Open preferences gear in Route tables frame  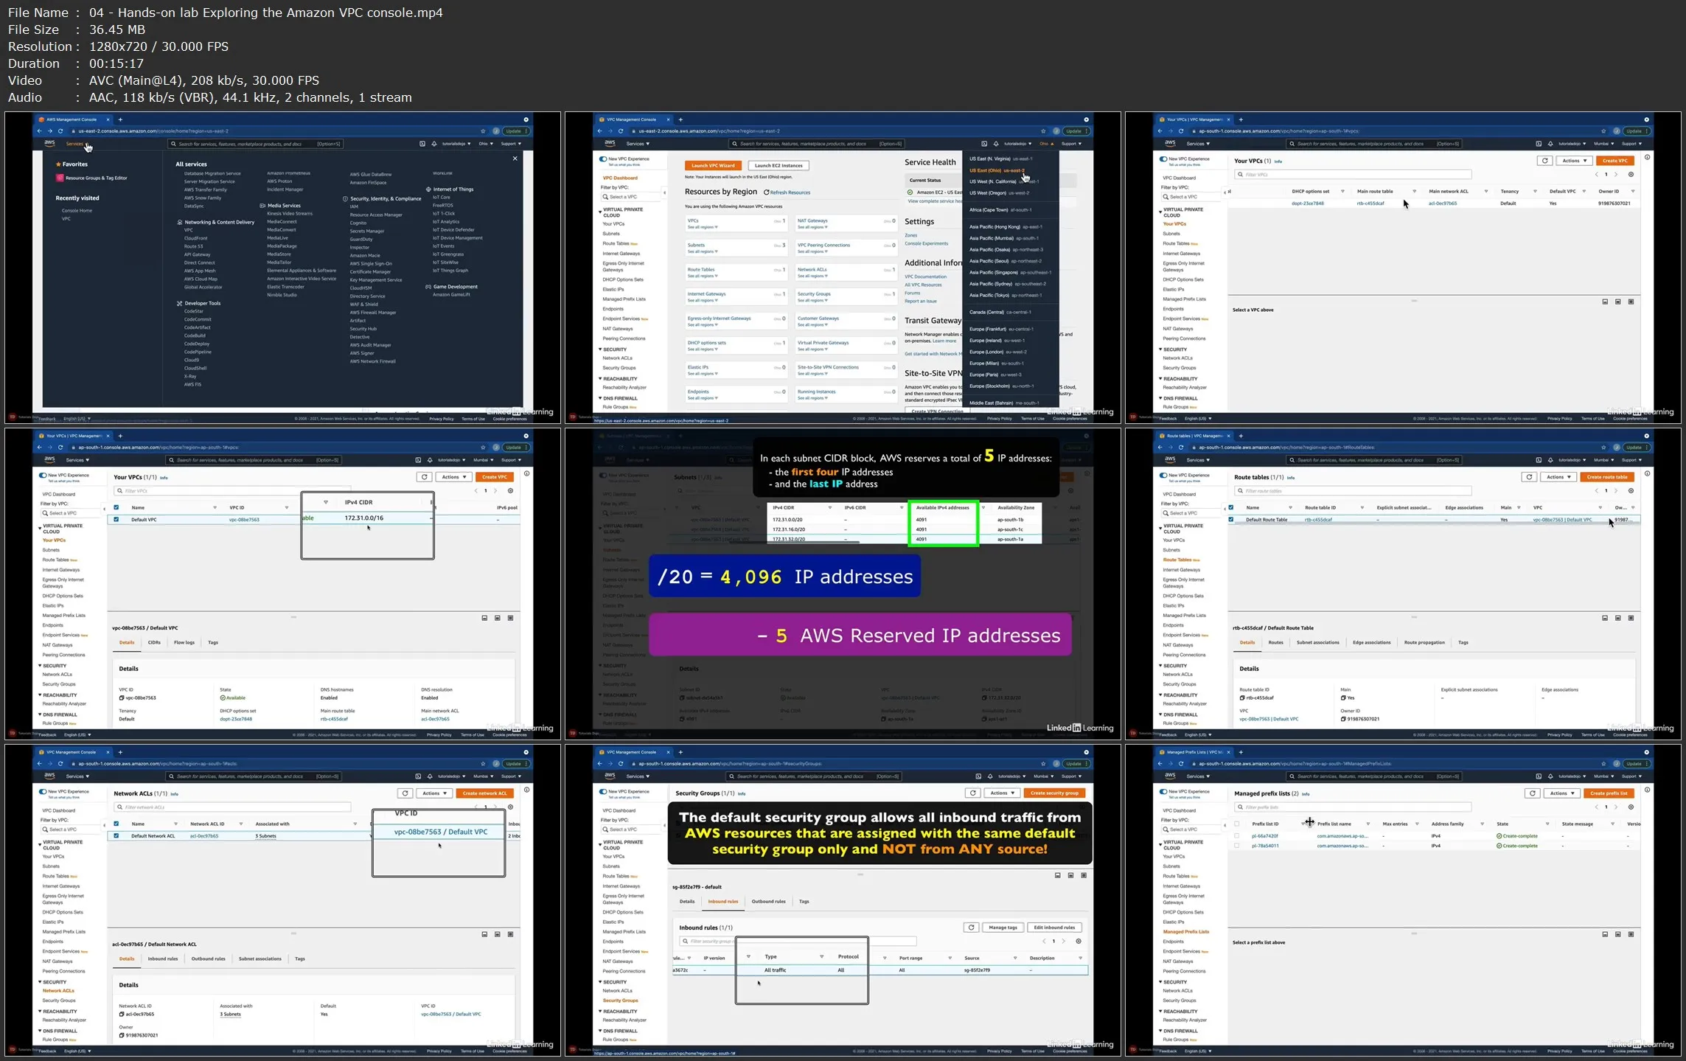(1631, 491)
